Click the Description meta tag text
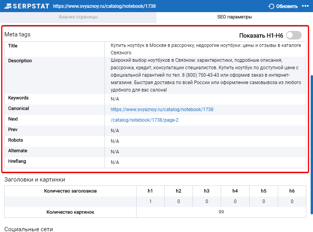 (x=206, y=75)
